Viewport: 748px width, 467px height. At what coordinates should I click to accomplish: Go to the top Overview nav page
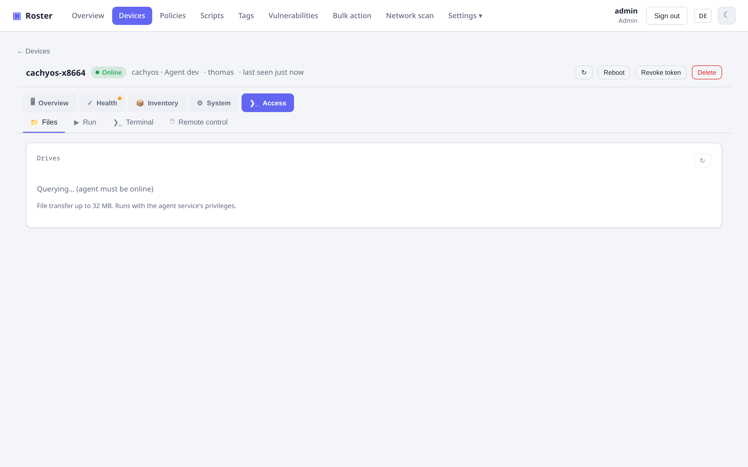pyautogui.click(x=88, y=16)
